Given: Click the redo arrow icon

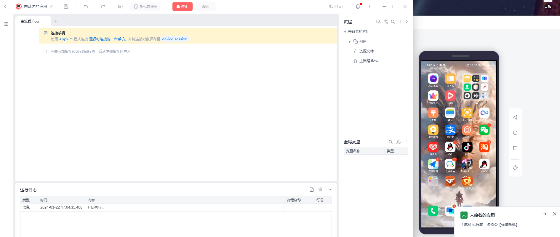Looking at the screenshot, I should coord(103,7).
